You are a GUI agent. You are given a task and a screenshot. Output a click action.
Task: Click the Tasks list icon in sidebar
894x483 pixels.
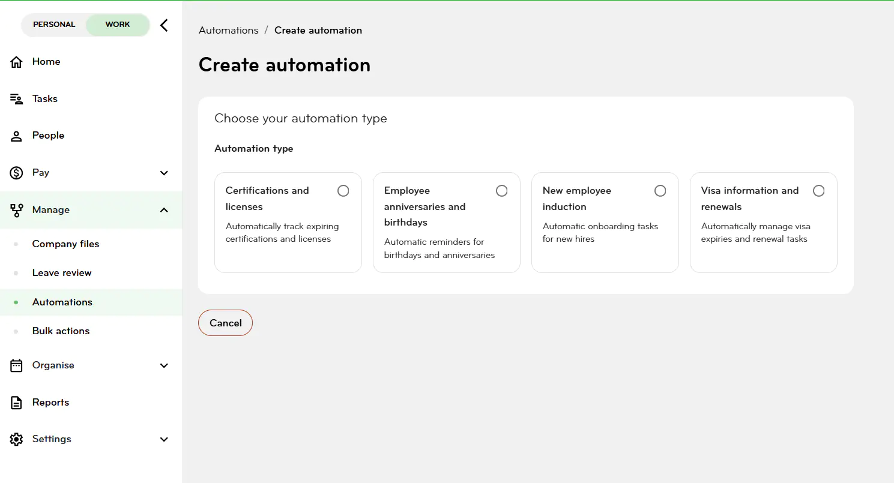tap(16, 99)
